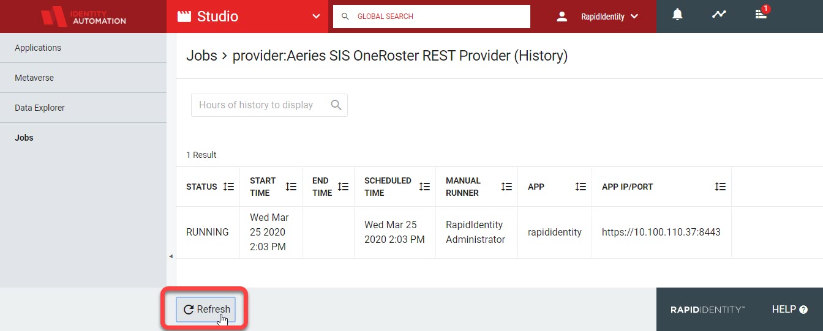This screenshot has width=823, height=331.
Task: Sort by the MANUAL RUNNER column
Action: click(x=506, y=187)
